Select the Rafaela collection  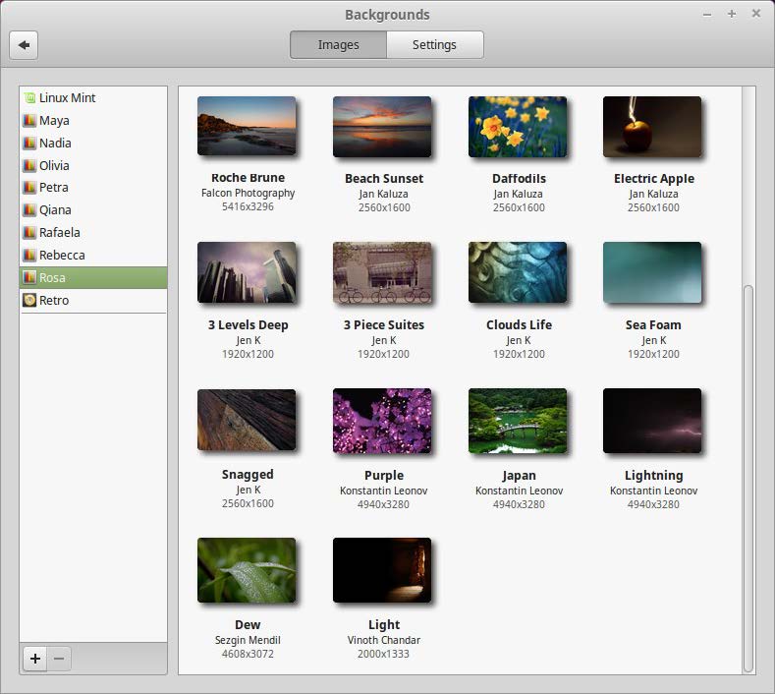coord(59,233)
